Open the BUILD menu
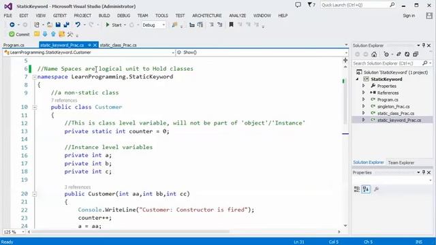The image size is (436, 245). point(104,16)
